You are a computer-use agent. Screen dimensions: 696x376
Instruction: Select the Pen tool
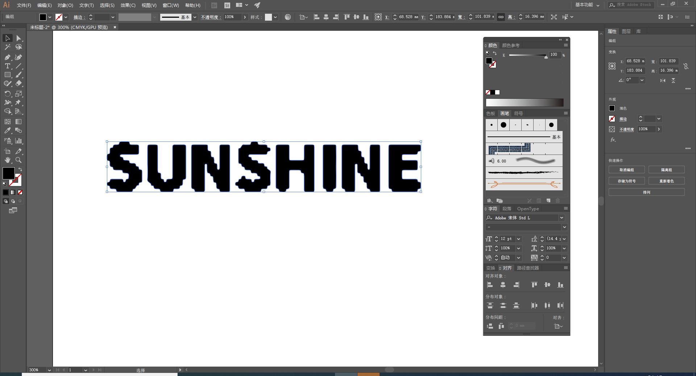(7, 57)
